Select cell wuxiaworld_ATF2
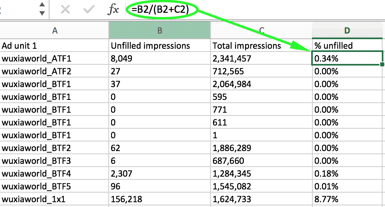The width and height of the screenshot is (385, 207). 54,71
